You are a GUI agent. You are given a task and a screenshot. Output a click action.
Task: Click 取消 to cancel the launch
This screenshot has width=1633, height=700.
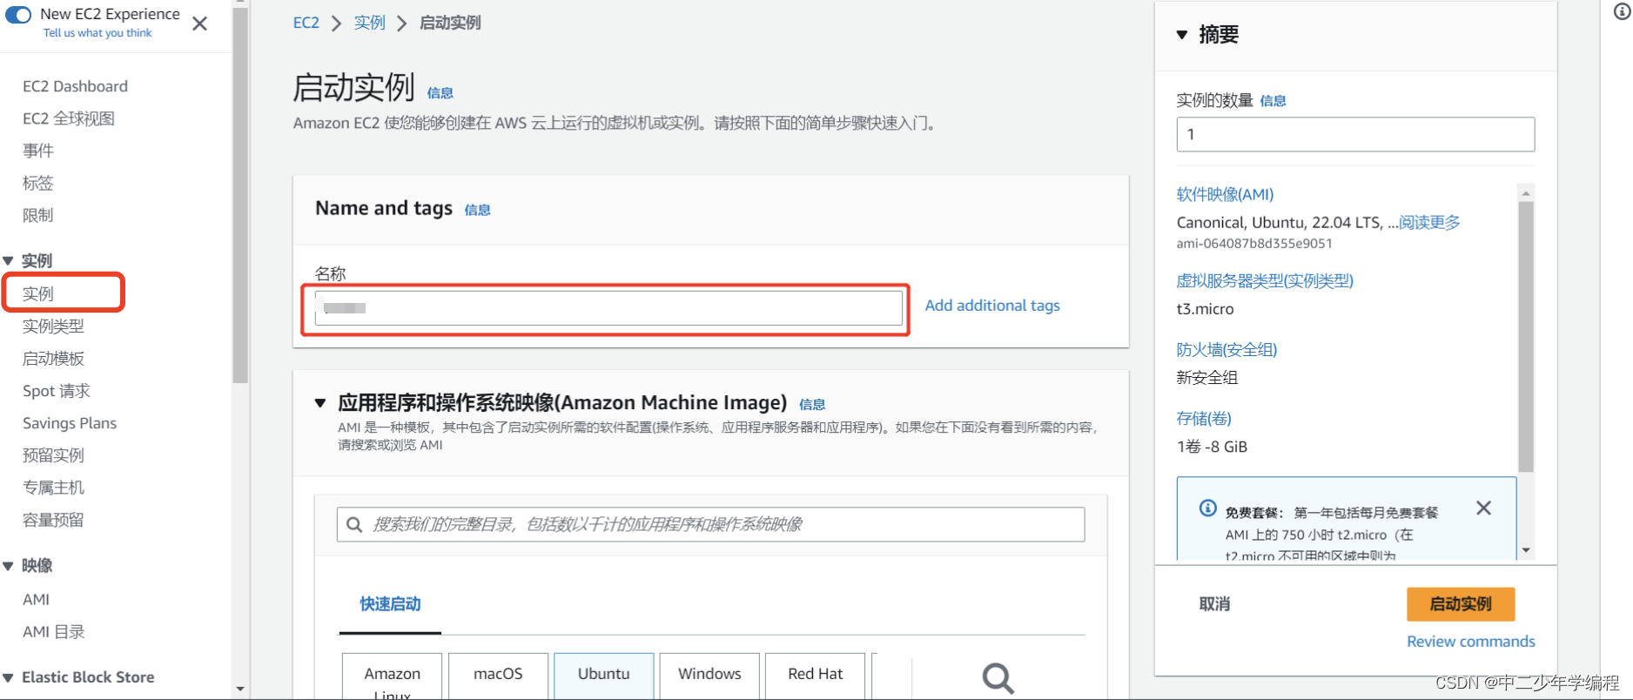point(1214,604)
